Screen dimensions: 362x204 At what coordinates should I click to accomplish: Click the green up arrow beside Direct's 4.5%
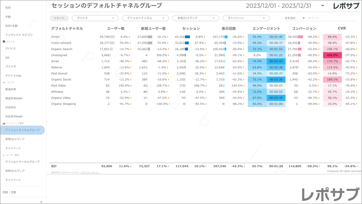tap(129, 37)
